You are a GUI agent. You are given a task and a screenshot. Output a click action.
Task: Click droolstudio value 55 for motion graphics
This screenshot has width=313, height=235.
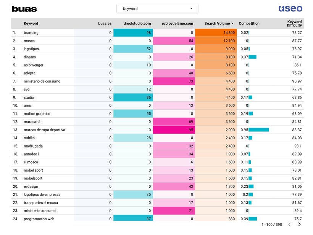(133, 113)
